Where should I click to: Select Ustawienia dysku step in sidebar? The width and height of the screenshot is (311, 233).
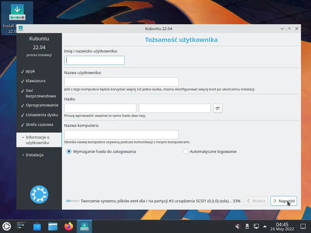click(x=39, y=115)
